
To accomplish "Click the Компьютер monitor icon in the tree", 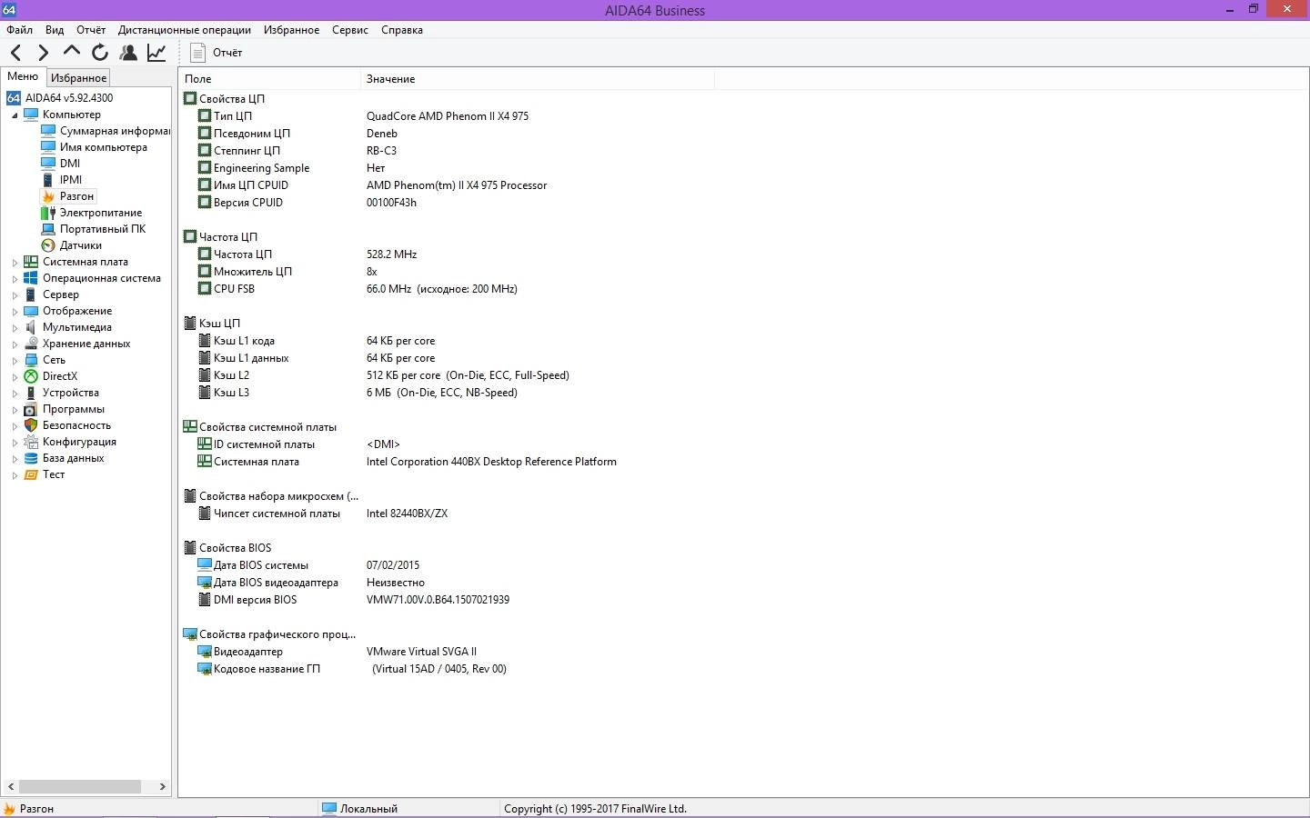I will tap(31, 115).
